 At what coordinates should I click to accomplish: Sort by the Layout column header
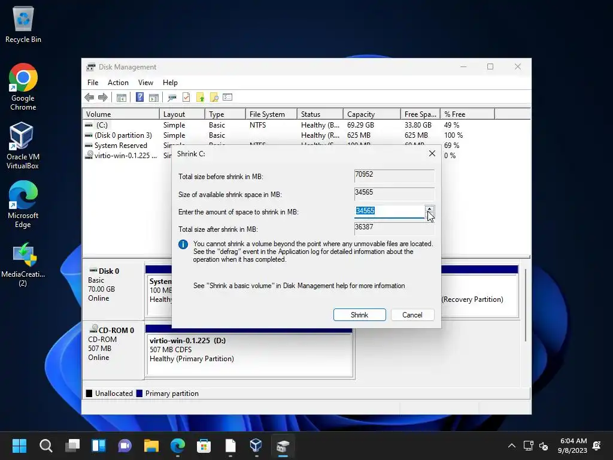coord(182,114)
